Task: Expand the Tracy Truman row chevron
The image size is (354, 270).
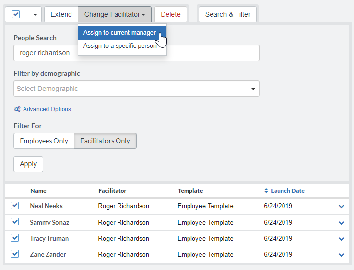Action: pos(341,239)
